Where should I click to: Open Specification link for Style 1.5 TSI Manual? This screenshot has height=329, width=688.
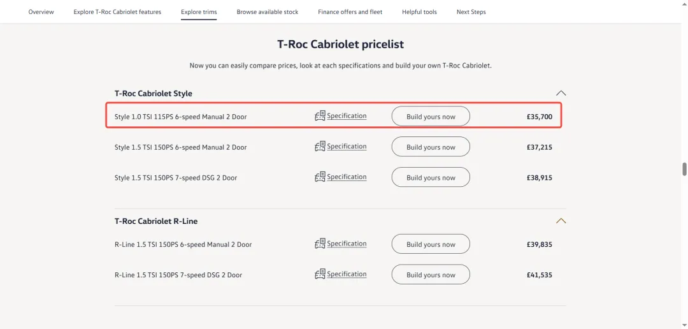[x=347, y=146]
